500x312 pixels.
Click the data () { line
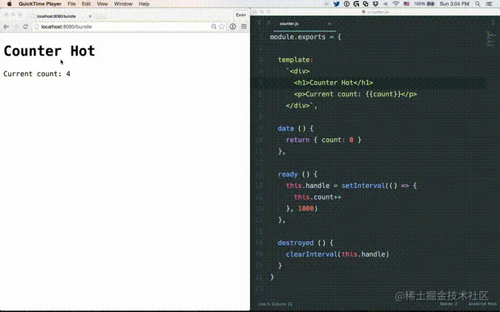tap(296, 129)
